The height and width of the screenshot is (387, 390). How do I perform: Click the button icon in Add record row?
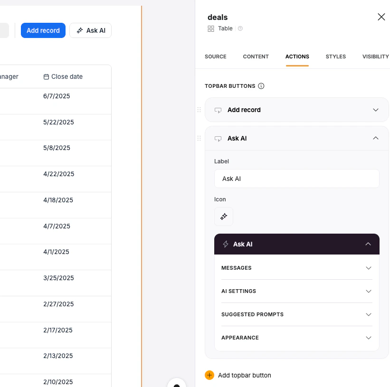[218, 110]
